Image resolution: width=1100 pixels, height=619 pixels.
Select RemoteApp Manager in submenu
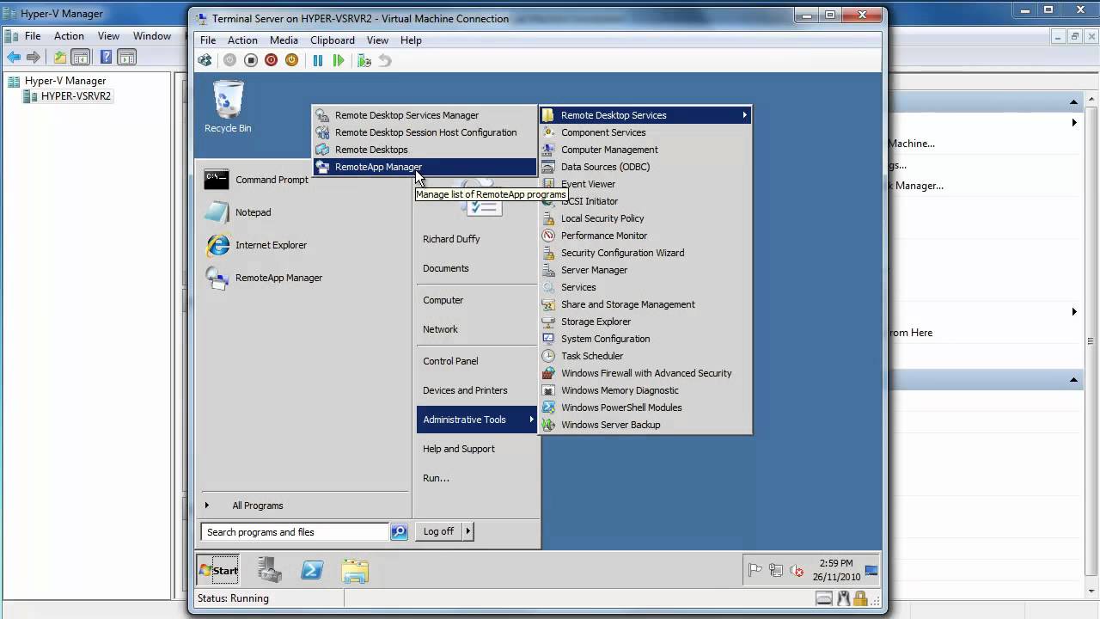click(x=425, y=167)
